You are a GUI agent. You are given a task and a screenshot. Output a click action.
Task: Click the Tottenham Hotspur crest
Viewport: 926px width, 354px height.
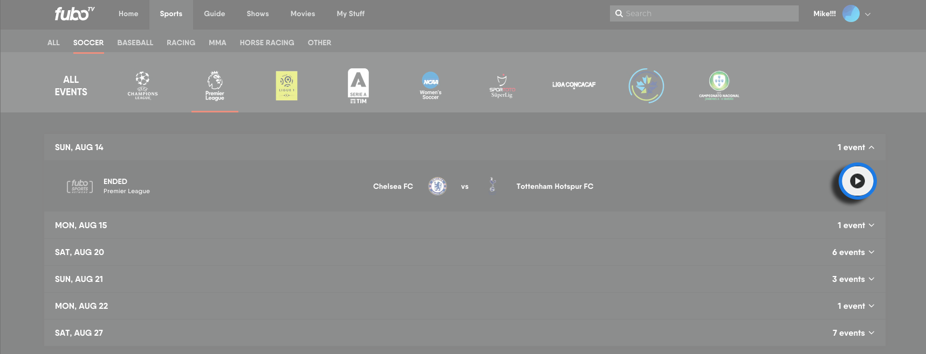492,186
